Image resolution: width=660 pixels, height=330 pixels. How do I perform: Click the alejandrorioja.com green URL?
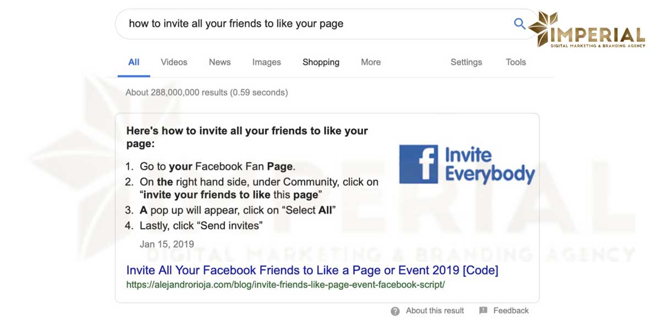pos(285,285)
